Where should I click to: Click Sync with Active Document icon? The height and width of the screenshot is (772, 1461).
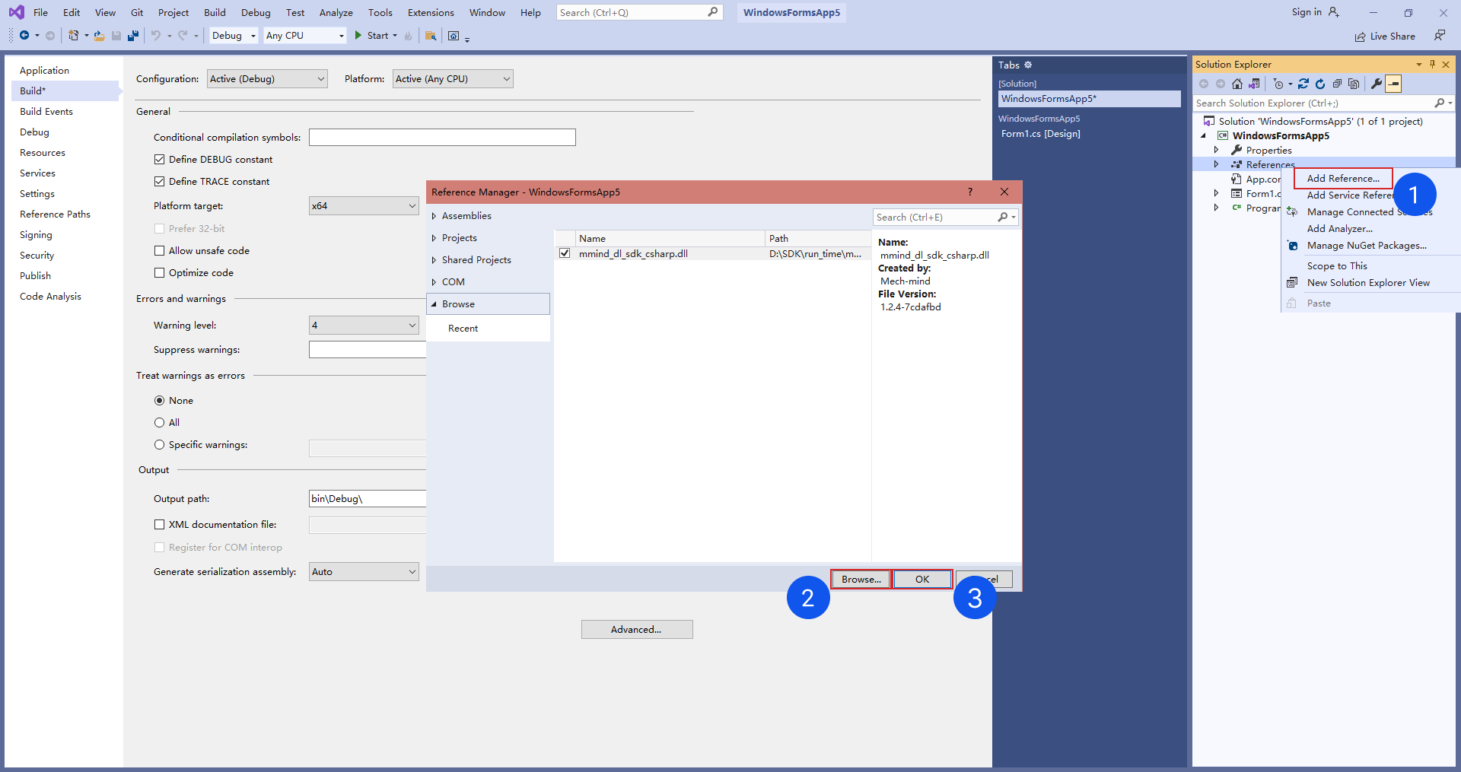pyautogui.click(x=1303, y=84)
